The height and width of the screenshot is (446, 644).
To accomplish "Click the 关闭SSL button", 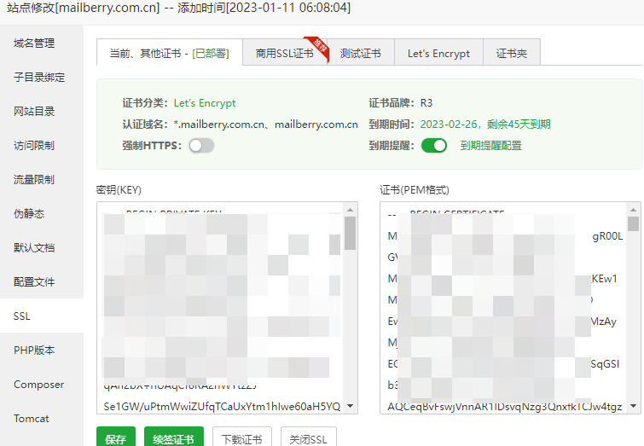I will (x=309, y=437).
